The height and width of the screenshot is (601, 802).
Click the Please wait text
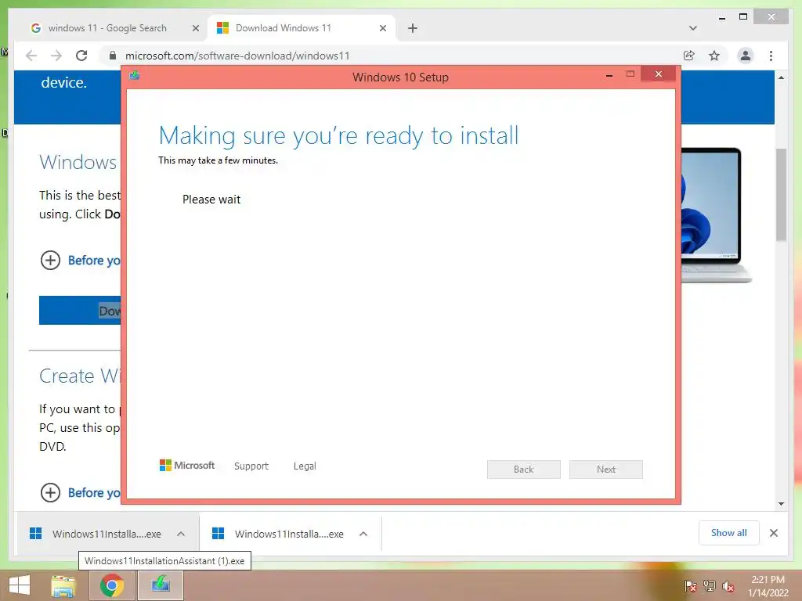coord(211,200)
